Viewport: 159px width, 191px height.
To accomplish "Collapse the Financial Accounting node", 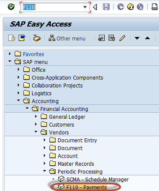I will [27, 108].
